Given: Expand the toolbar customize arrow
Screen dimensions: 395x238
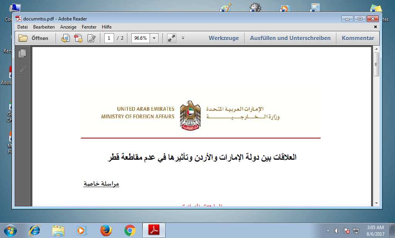Looking at the screenshot, I should click(183, 38).
